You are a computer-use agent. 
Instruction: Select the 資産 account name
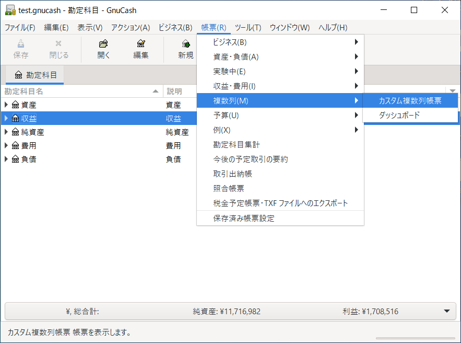click(x=29, y=105)
